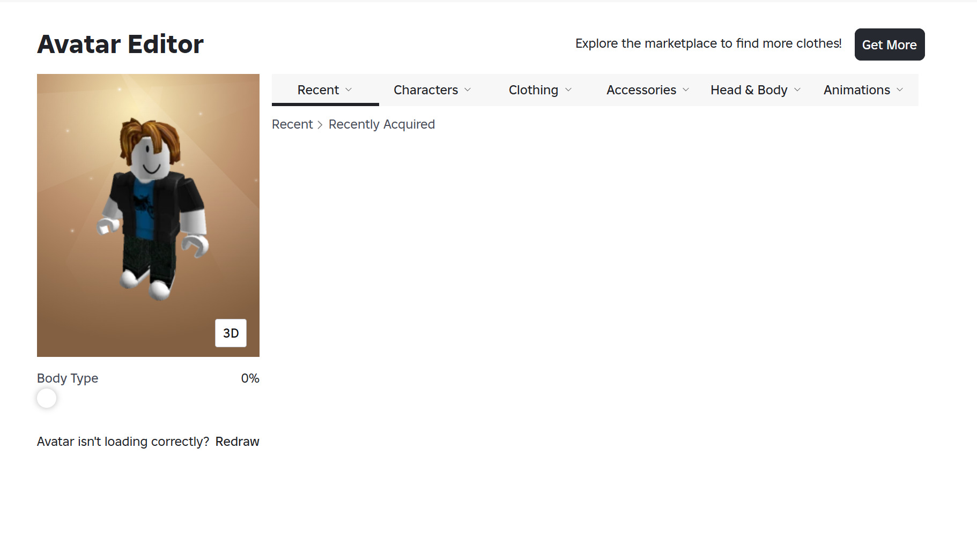Click the avatar preview thumbnail
The image size is (977, 545).
pyautogui.click(x=148, y=215)
